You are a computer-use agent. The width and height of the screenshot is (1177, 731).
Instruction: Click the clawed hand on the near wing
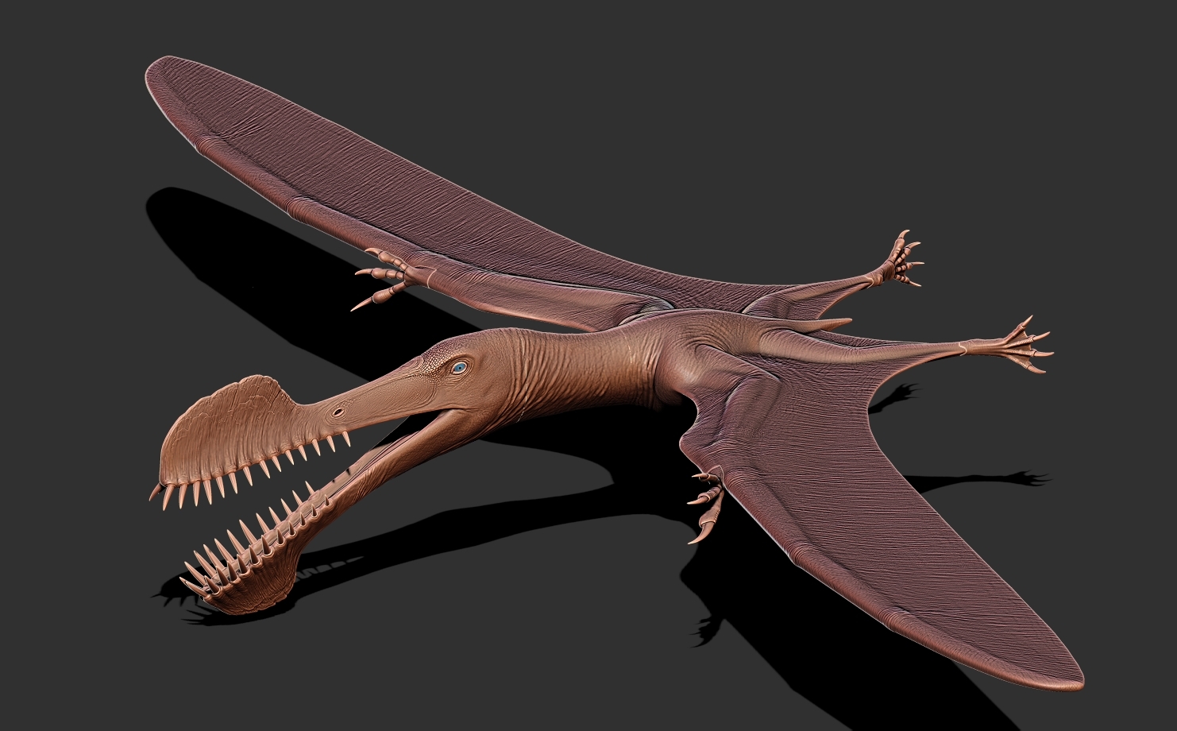click(x=707, y=501)
